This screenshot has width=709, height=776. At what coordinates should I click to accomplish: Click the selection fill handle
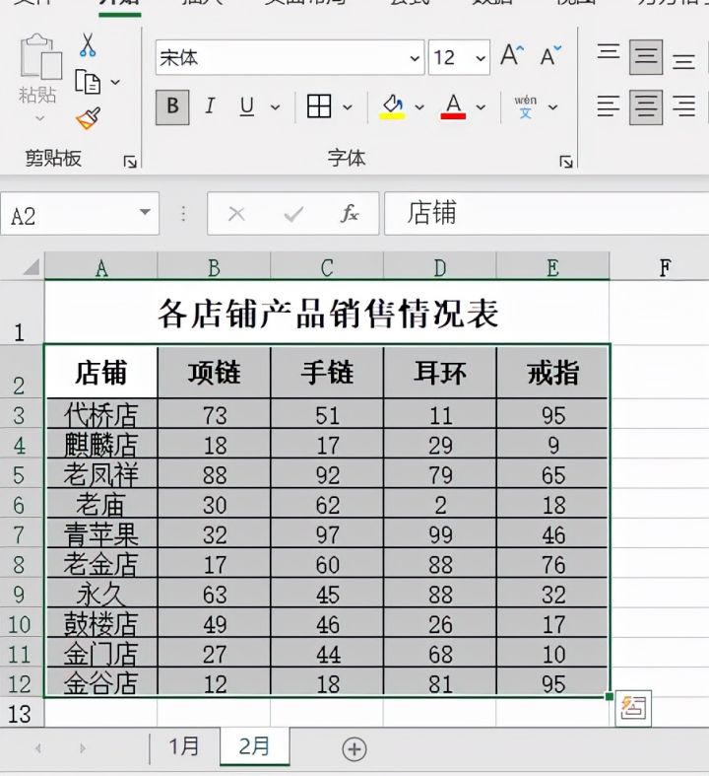[x=610, y=697]
